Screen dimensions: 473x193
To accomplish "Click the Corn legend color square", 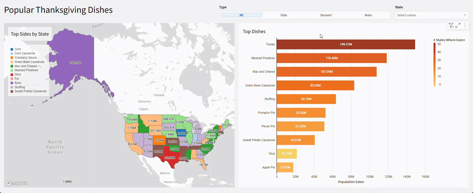I will coord(12,49).
